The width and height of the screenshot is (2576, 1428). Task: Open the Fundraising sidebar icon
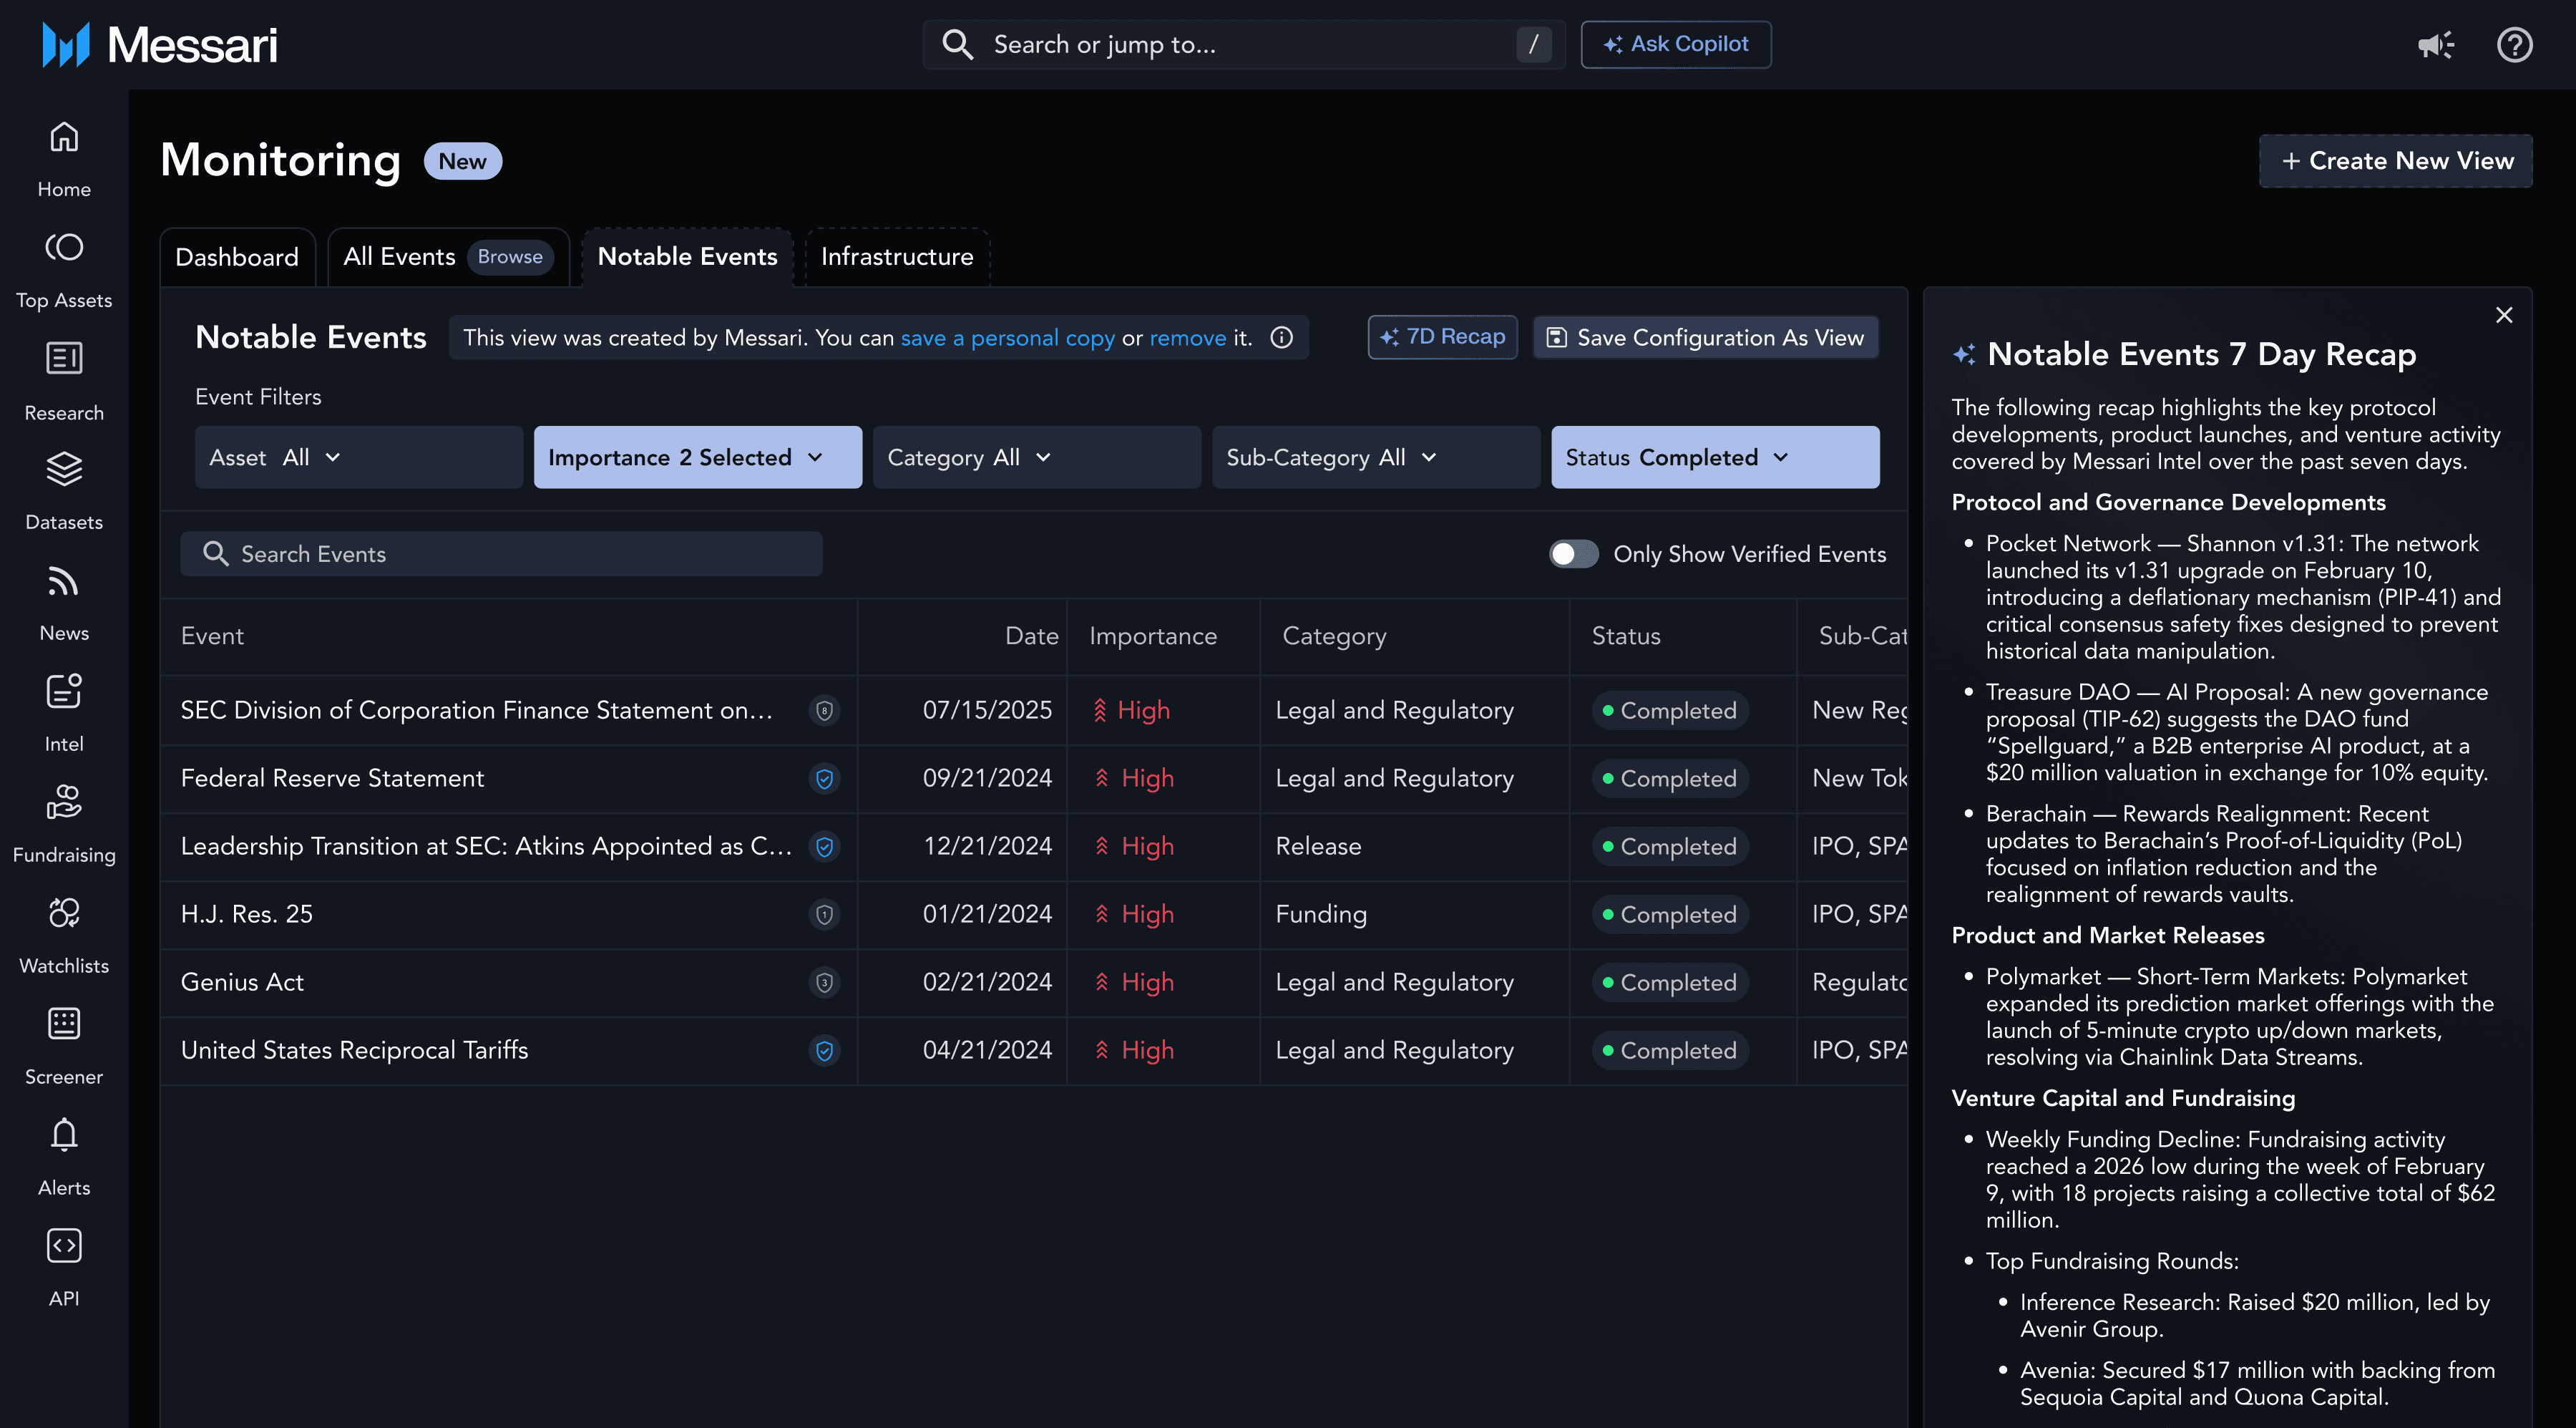click(x=64, y=803)
